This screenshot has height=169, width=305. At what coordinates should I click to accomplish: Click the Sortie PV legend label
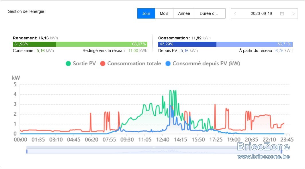click(x=84, y=64)
